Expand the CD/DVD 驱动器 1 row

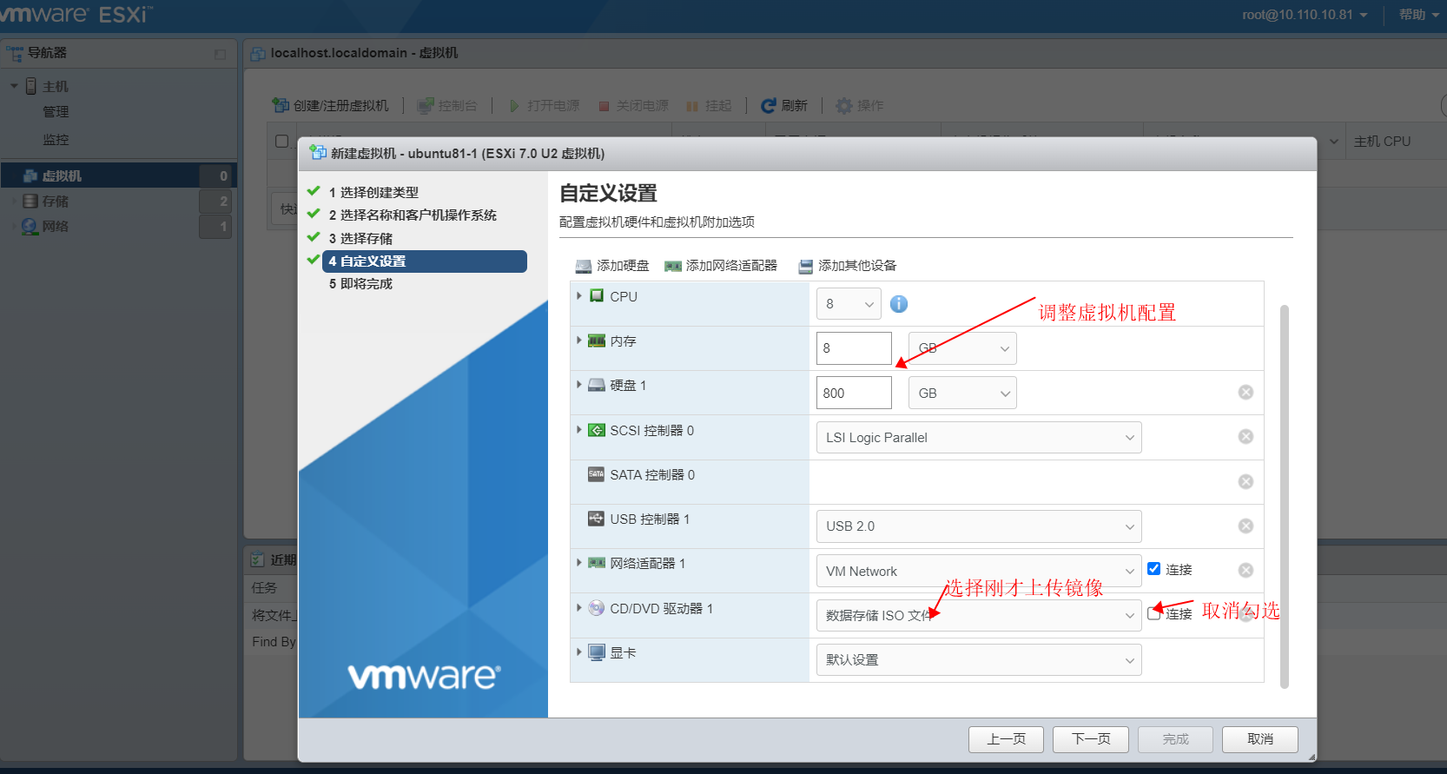pos(579,608)
